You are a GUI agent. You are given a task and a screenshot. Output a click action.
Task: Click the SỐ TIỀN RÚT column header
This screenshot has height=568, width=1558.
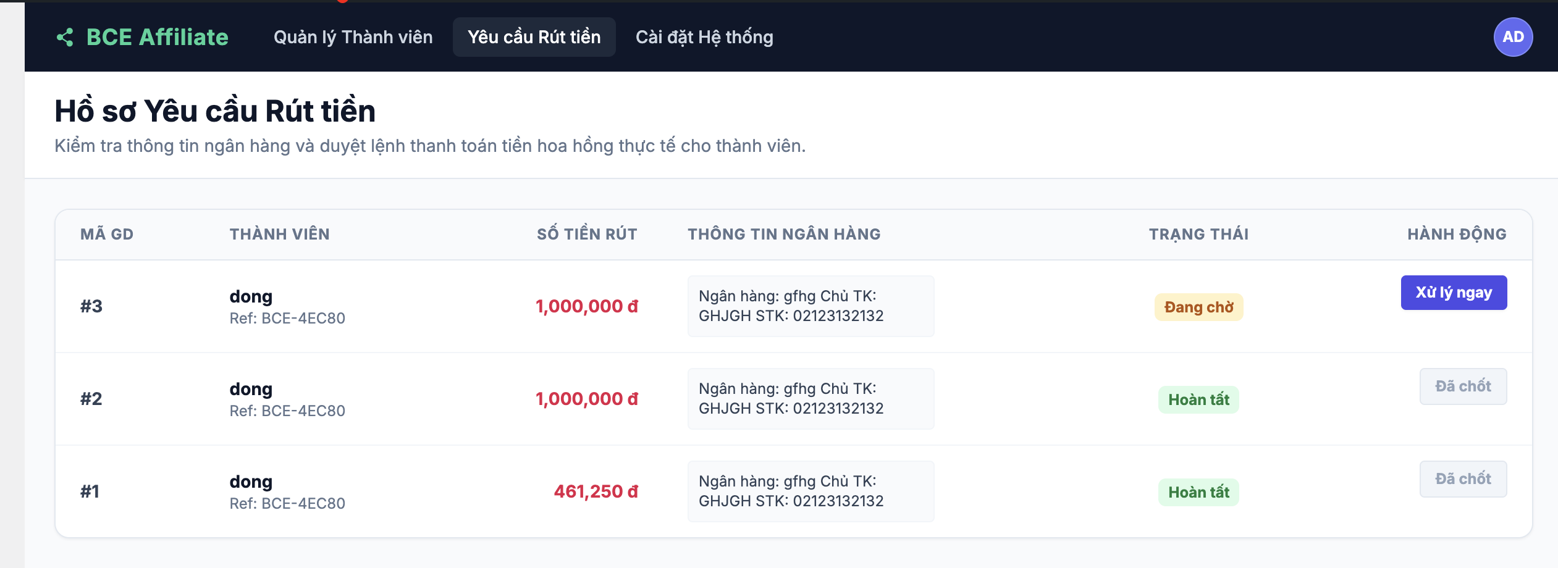[x=587, y=234]
